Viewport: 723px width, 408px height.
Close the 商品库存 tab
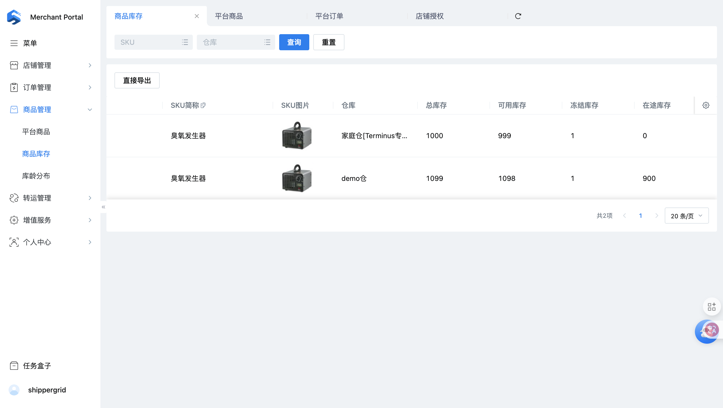[197, 16]
